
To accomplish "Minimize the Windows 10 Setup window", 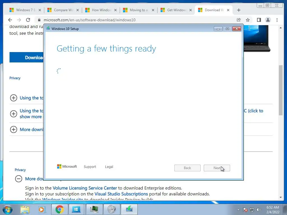I will tap(218, 29).
